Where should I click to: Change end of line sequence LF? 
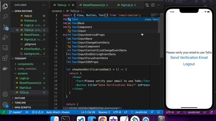point(126,112)
